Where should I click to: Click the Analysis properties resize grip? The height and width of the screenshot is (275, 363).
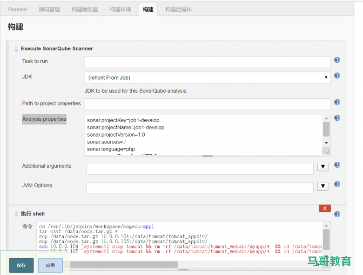[x=327, y=152]
